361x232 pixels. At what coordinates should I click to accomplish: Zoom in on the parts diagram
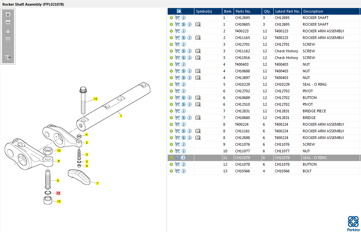click(8, 15)
